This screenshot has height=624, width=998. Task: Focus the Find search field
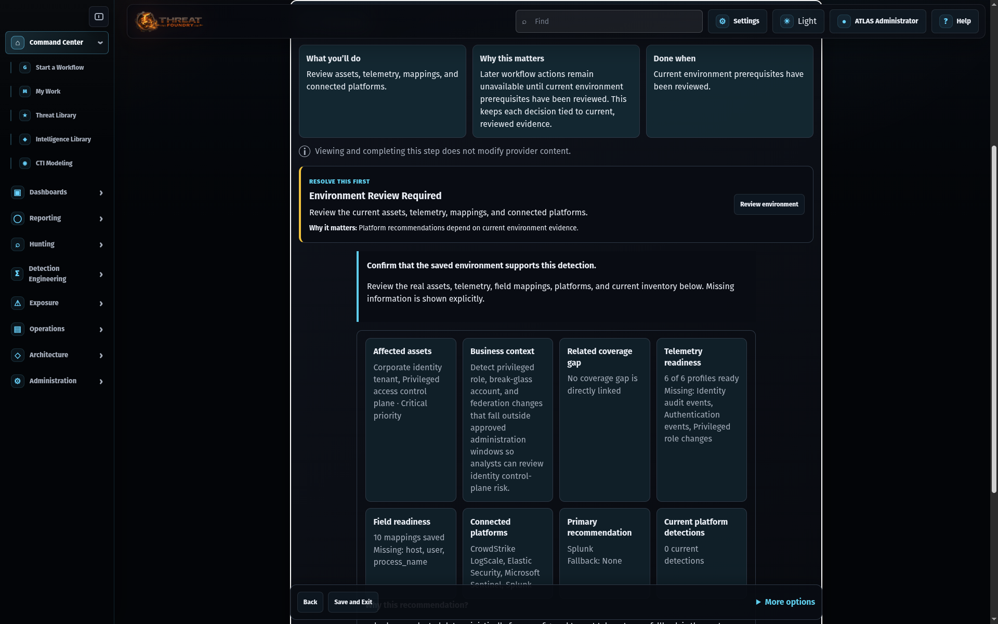point(609,21)
